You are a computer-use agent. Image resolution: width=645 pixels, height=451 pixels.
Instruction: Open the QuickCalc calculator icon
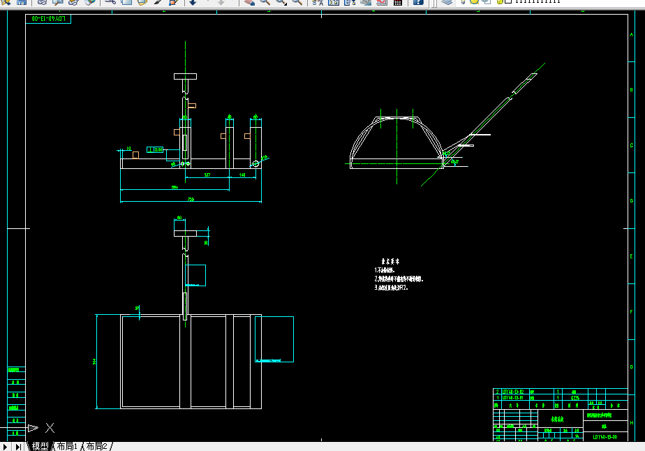(x=398, y=2)
